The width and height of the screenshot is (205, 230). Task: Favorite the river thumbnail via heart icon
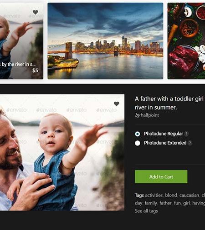coord(36,12)
